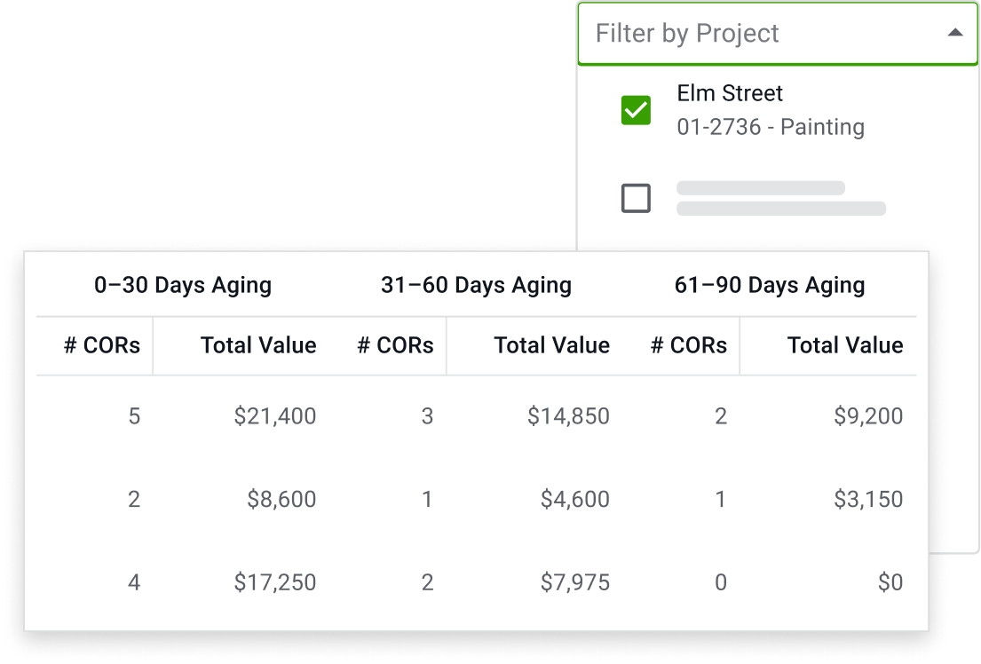This screenshot has width=981, height=664.
Task: Click the Filter by Project field
Action: 755,34
